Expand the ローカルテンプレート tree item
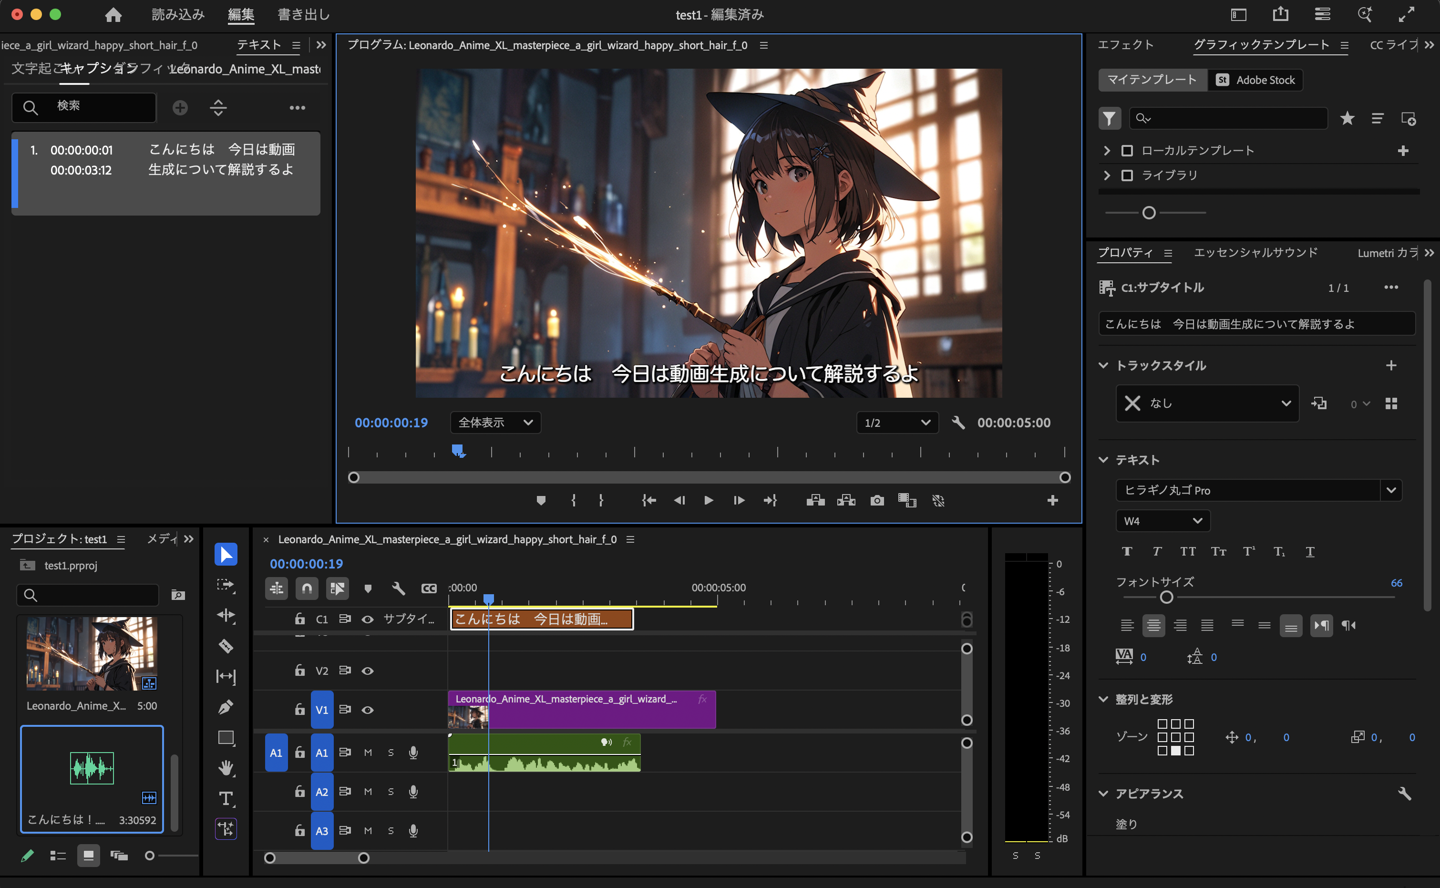The image size is (1440, 888). point(1107,151)
